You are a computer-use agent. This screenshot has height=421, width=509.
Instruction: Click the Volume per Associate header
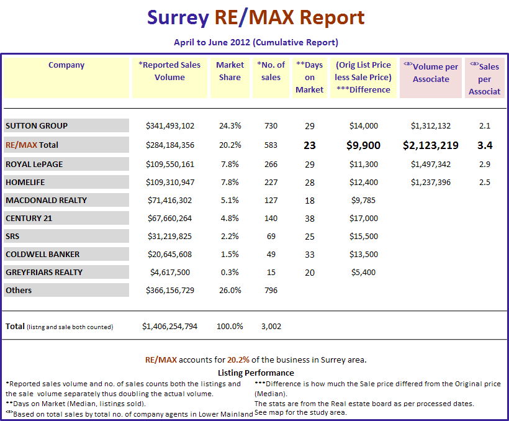click(x=431, y=71)
